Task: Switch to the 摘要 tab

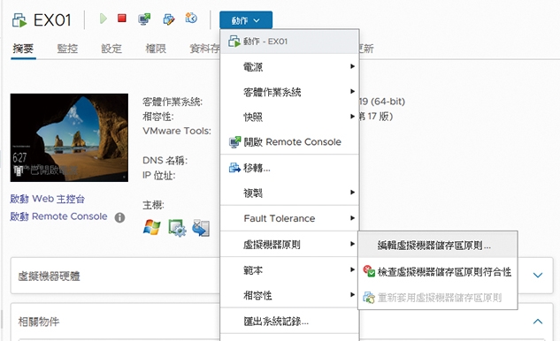Action: (x=23, y=49)
